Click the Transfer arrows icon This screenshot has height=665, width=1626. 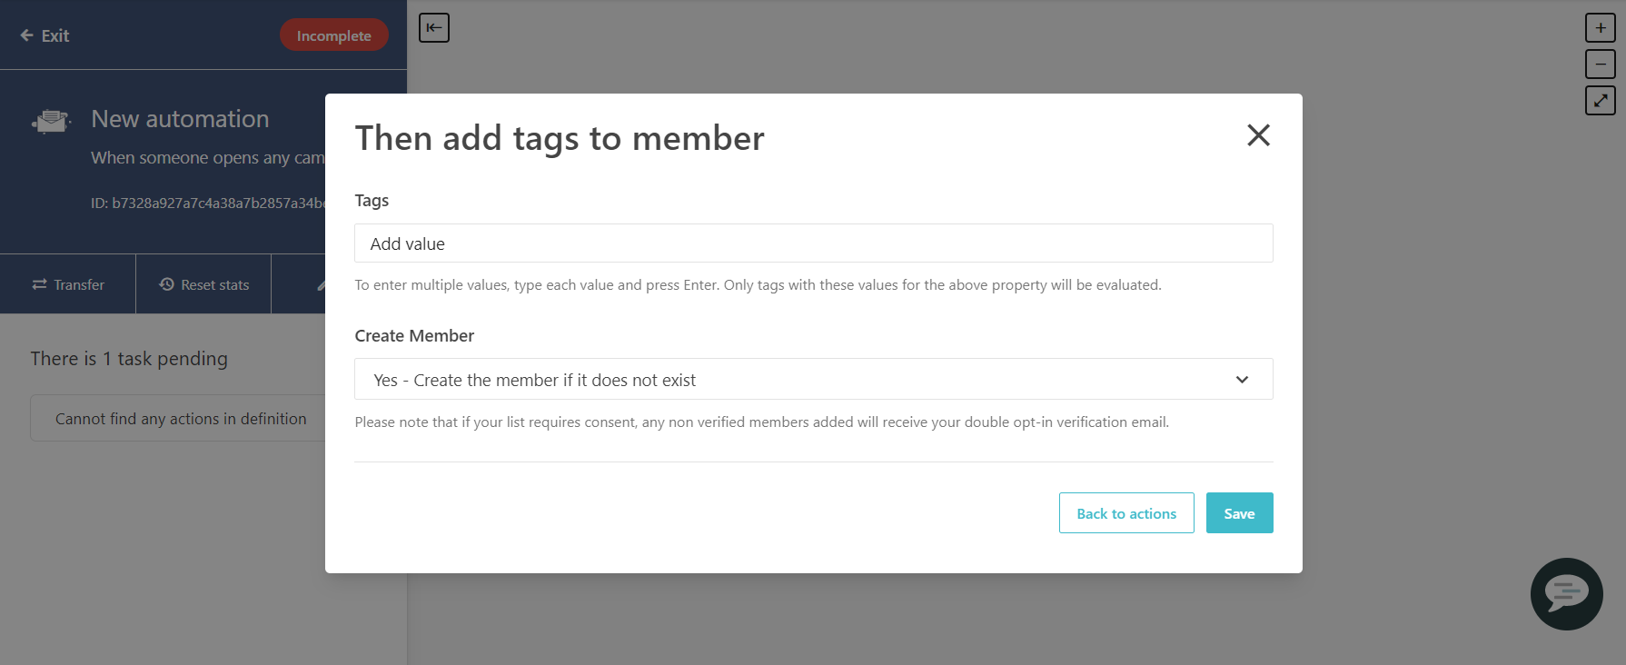click(x=38, y=283)
